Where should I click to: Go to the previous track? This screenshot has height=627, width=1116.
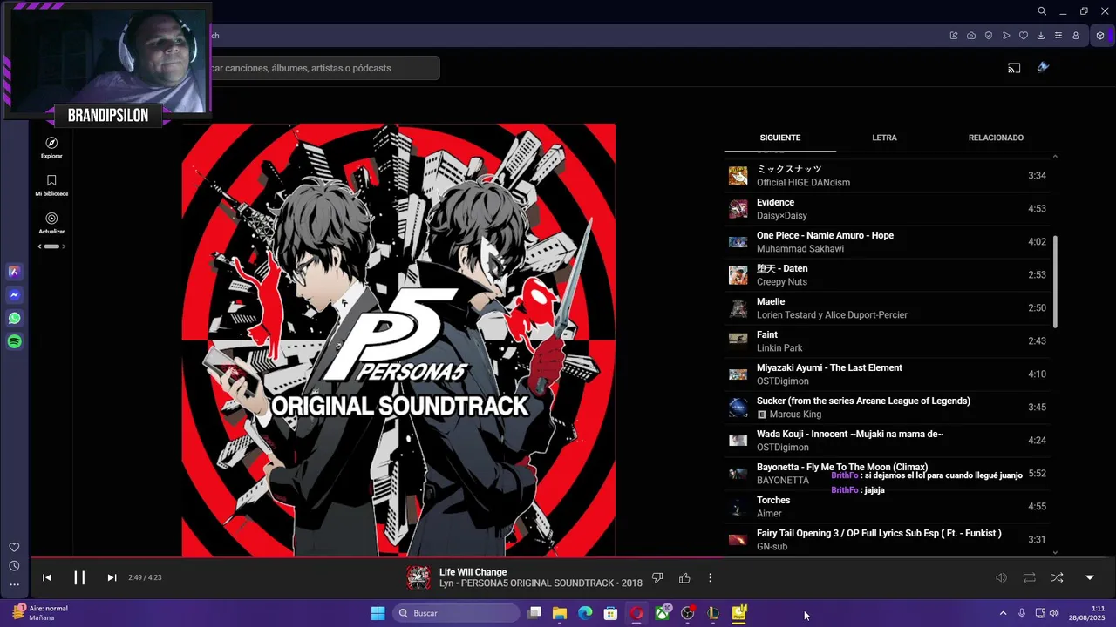point(47,577)
